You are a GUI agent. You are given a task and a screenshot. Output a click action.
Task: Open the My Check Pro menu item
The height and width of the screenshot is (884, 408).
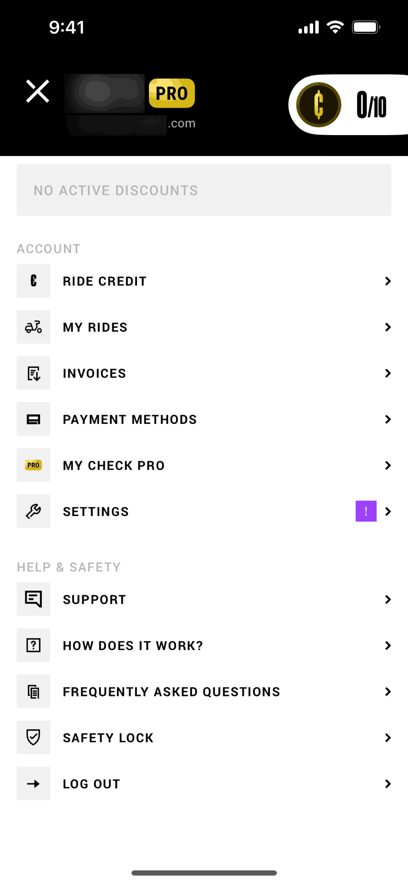[114, 465]
